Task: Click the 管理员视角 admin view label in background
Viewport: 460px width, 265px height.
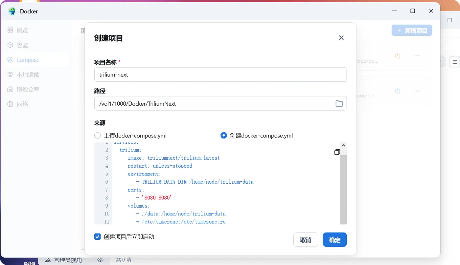Action: click(68, 260)
